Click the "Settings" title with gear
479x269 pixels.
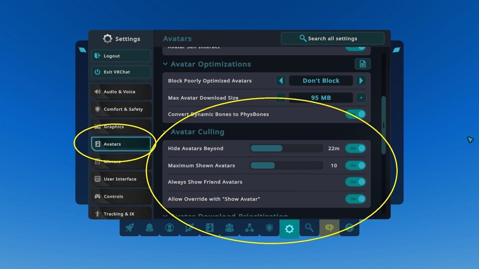point(121,39)
